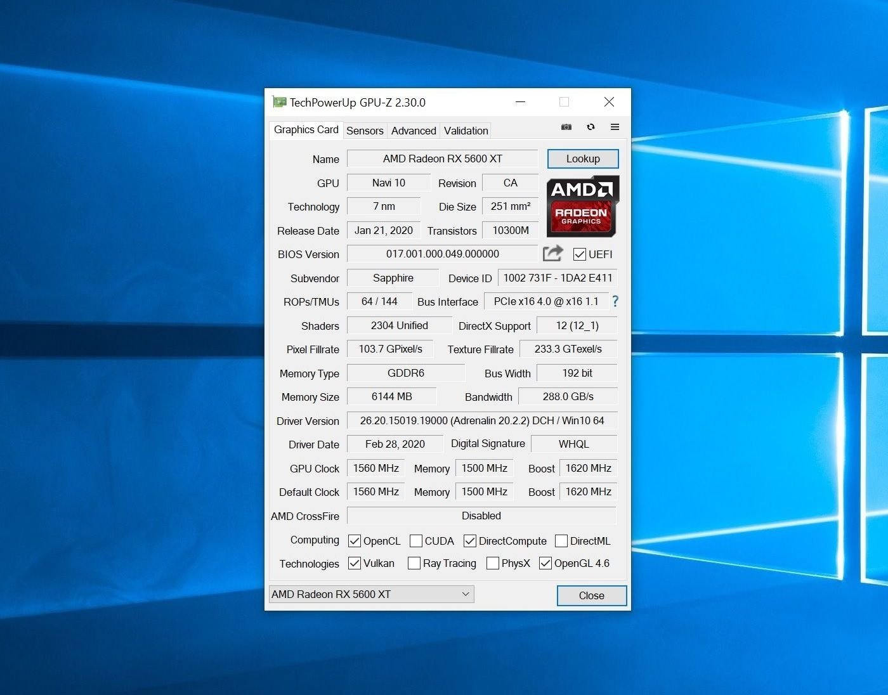
Task: Open the Advanced tab
Action: tap(414, 131)
